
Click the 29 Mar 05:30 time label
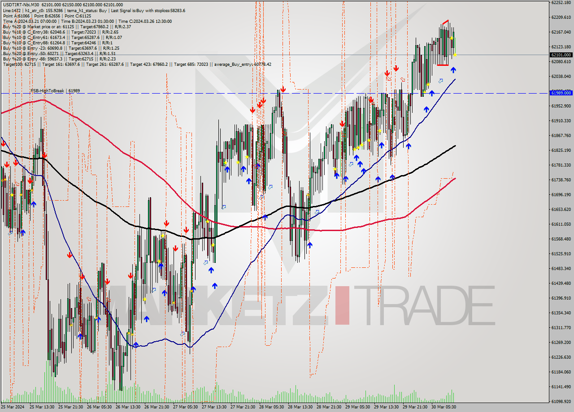pyautogui.click(x=357, y=407)
